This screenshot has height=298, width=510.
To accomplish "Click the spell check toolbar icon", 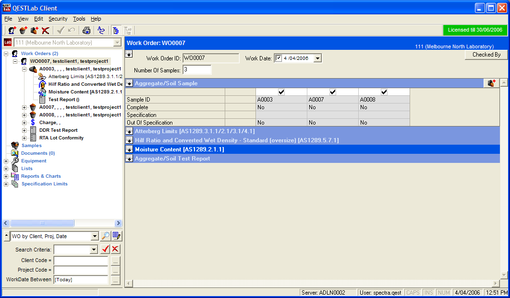I will click(x=101, y=30).
